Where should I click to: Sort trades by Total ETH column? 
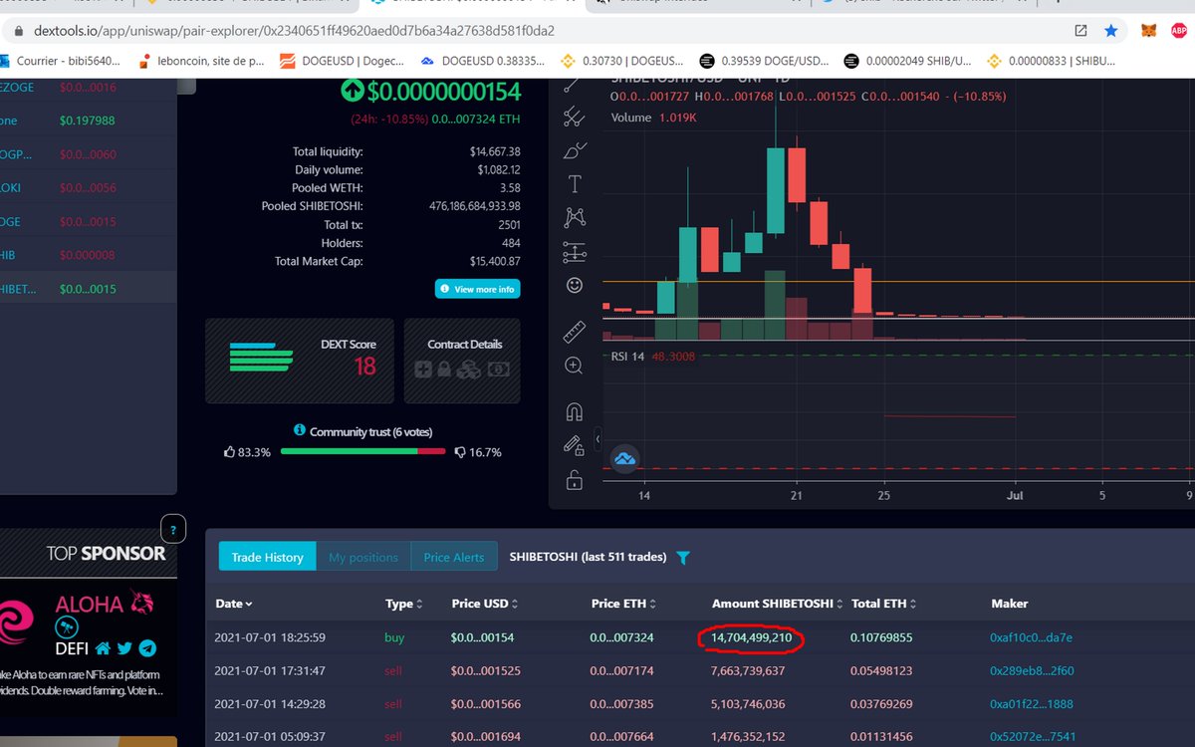point(884,604)
